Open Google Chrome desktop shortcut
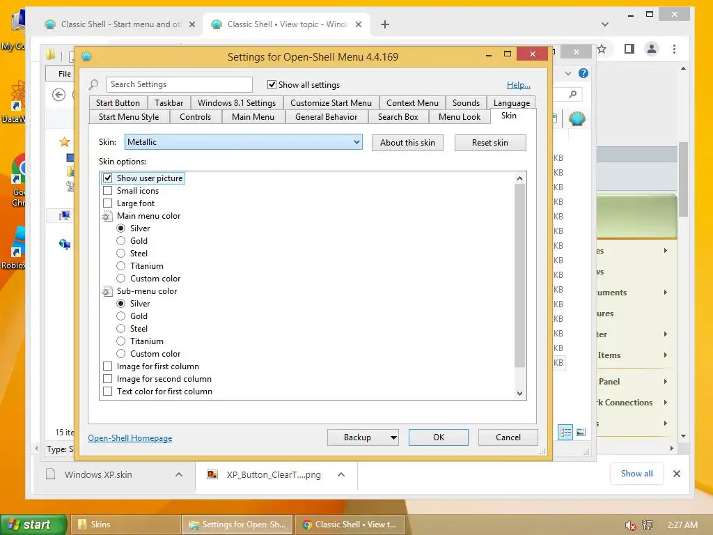Viewport: 713px width, 535px height. coord(18,180)
